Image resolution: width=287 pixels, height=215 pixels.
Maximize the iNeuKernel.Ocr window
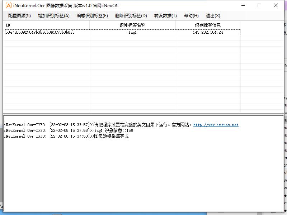pyautogui.click(x=259, y=5)
